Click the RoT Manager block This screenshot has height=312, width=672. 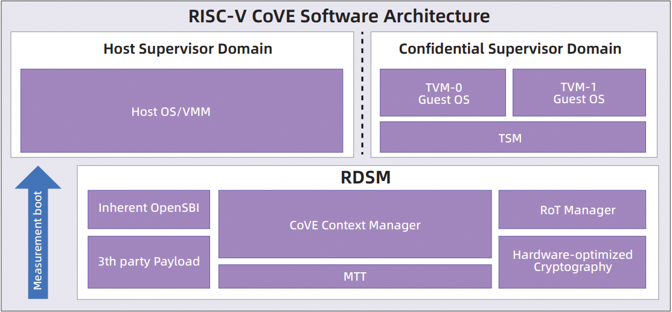point(572,209)
